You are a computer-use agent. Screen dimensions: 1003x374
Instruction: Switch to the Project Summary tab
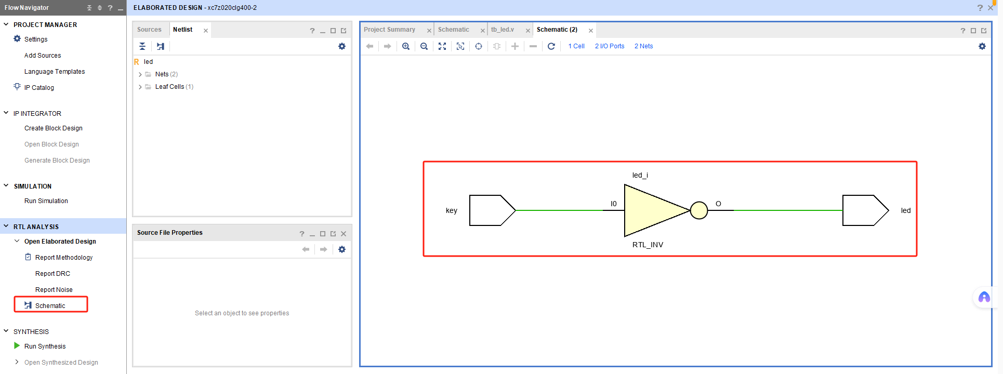click(389, 30)
